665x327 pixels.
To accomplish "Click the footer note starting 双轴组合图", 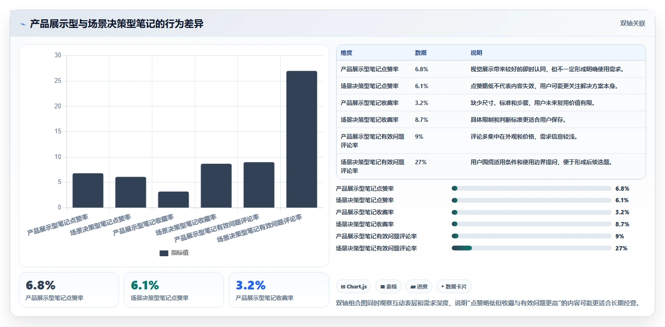I will [x=487, y=303].
